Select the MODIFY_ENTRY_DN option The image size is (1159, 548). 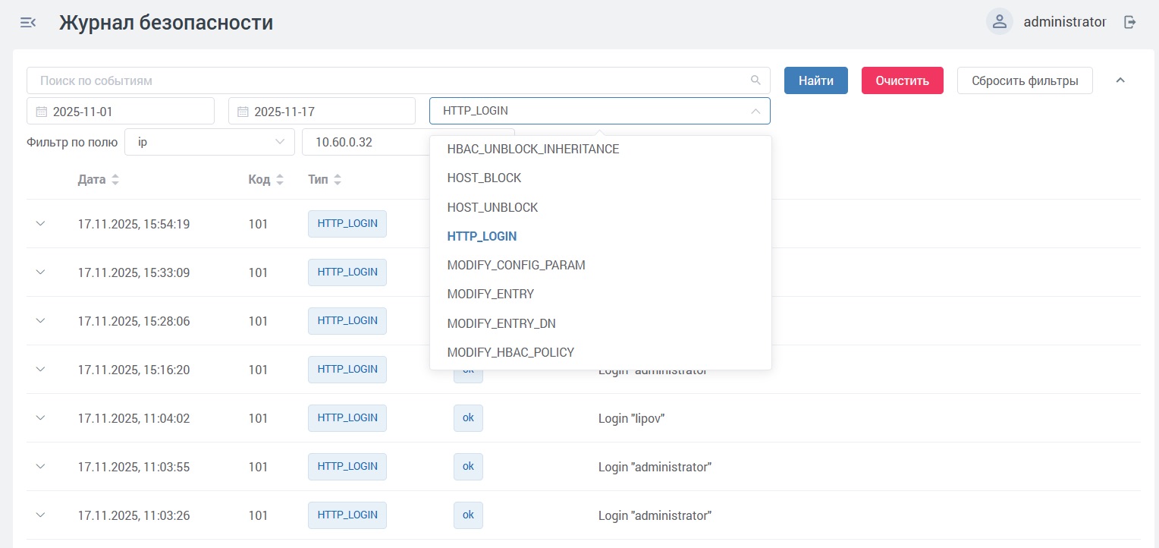point(601,323)
